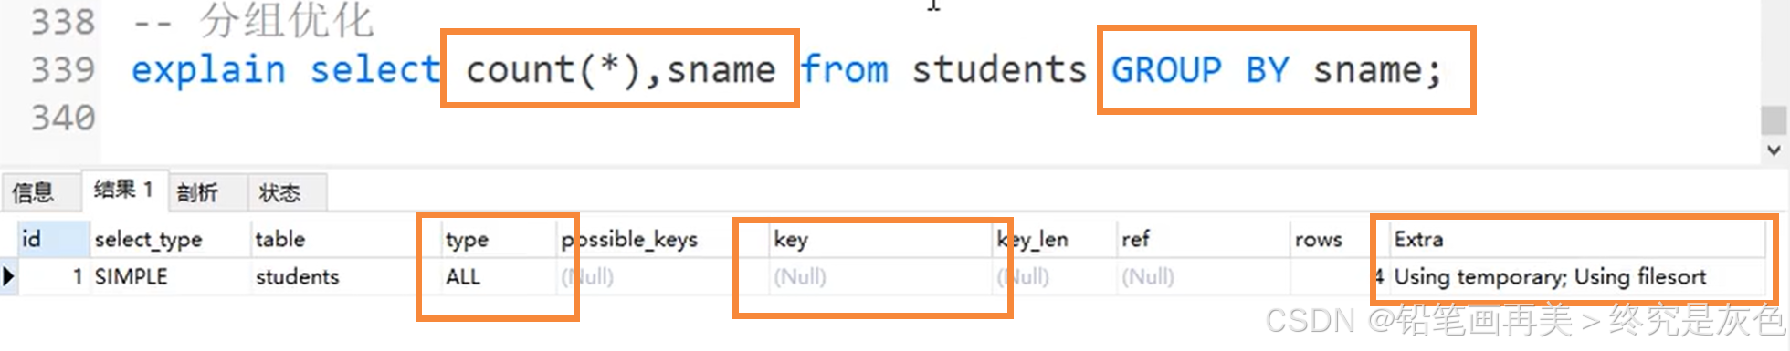Switch to the 信息 tab
The image size is (1790, 351).
[33, 192]
